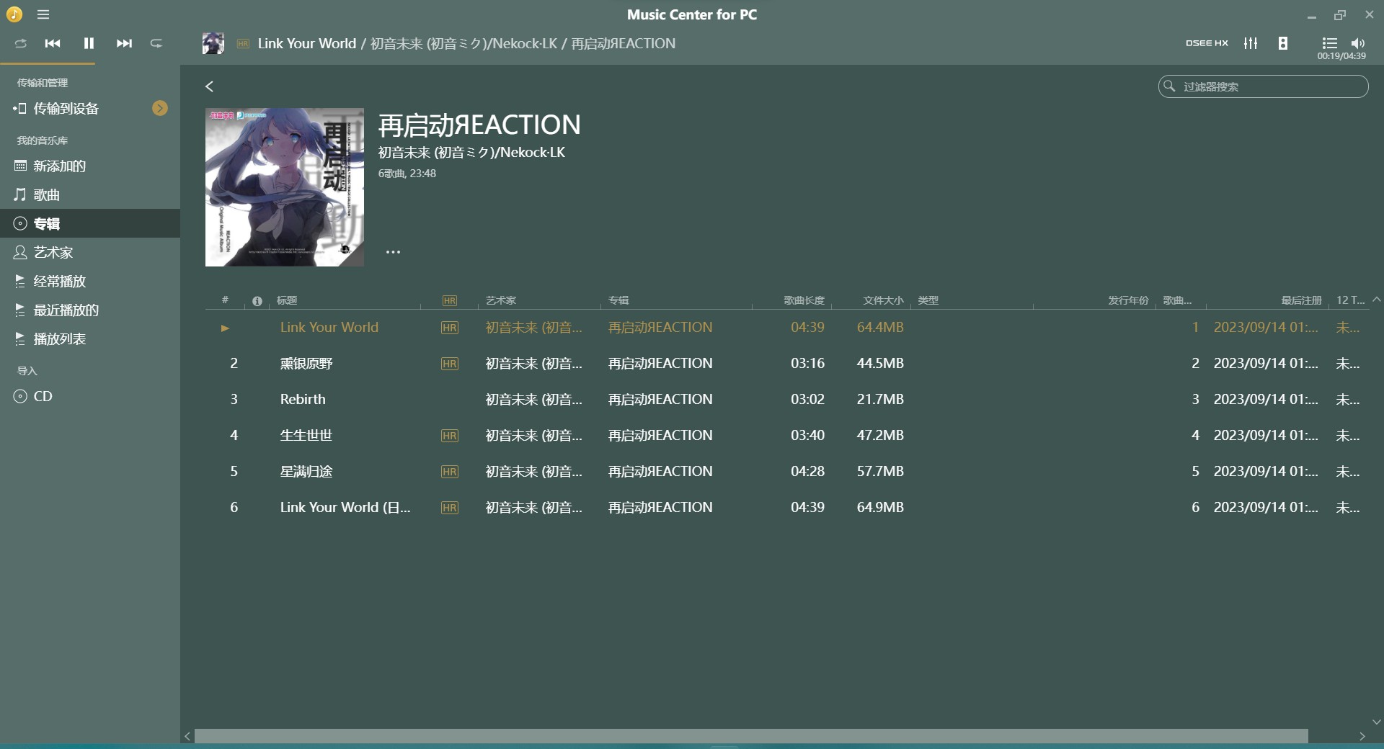Click the now-playing album art thumbnail
Screen dimensions: 1384x749
(x=213, y=43)
